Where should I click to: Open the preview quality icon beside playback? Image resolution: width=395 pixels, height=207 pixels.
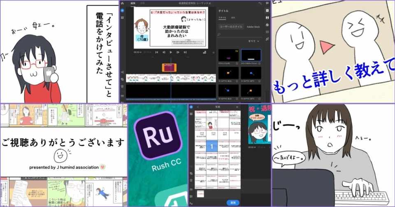pos(204,52)
